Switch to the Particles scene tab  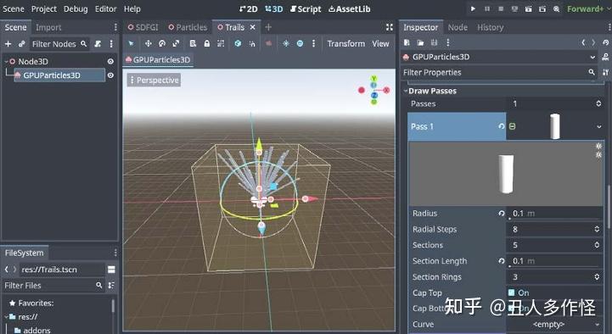[x=188, y=27]
